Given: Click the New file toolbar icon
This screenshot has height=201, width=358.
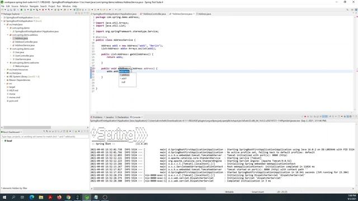Looking at the screenshot, I should [x=2, y=10].
